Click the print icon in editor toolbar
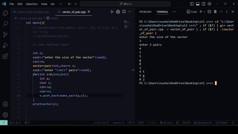 pos(118,12)
